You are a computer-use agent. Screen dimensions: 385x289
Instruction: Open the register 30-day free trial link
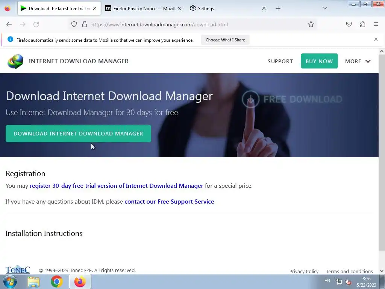pos(117,186)
